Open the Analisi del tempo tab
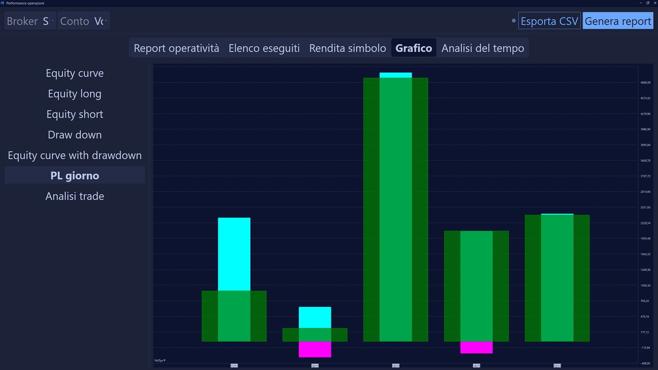Screen dimensions: 658x370 click(483, 48)
